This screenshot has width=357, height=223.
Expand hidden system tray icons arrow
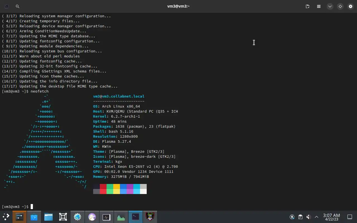point(317,217)
